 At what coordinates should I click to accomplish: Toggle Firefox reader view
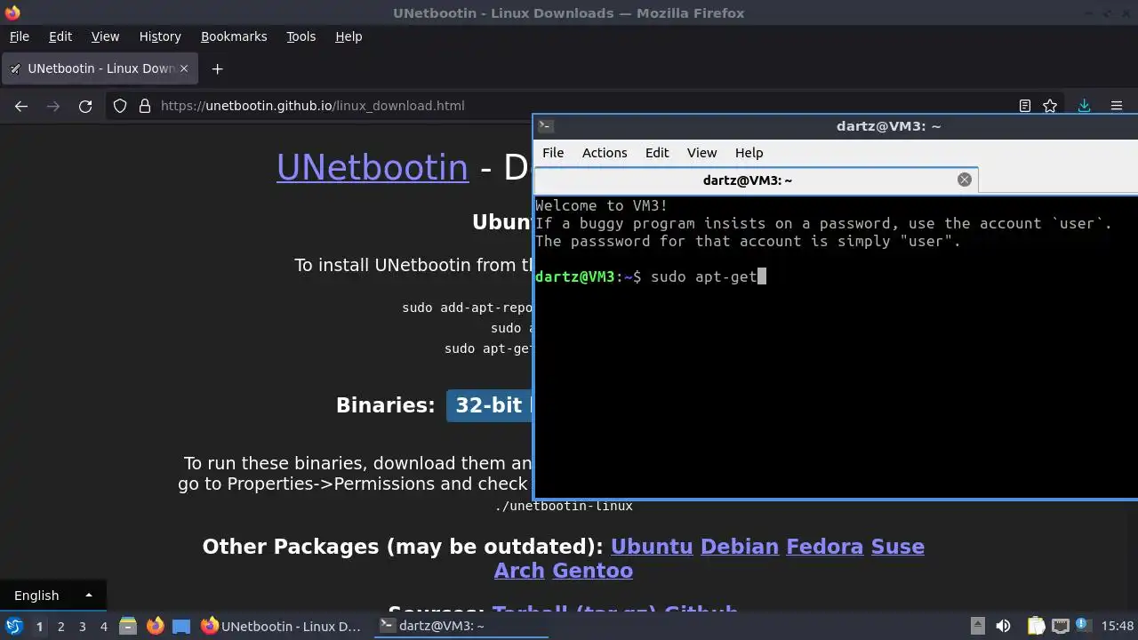click(1025, 106)
